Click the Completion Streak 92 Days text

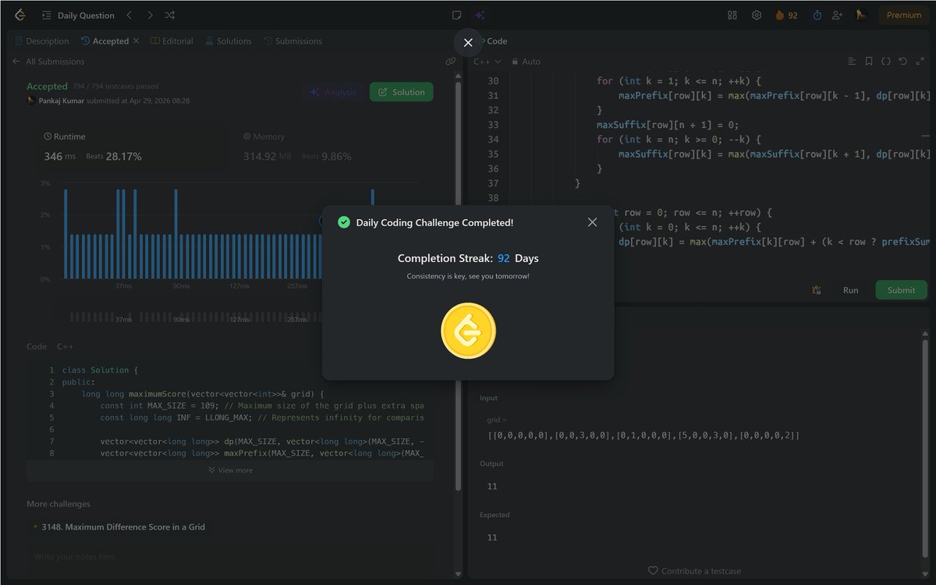[468, 258]
